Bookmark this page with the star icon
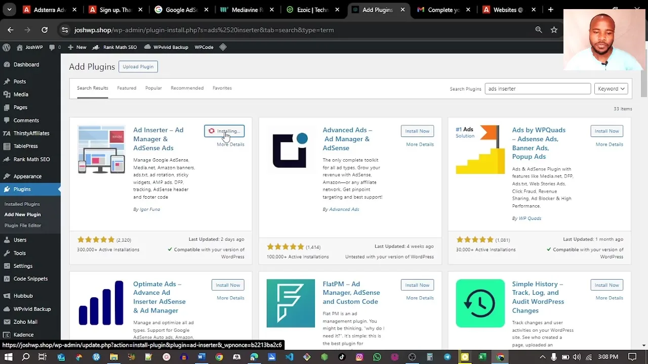This screenshot has height=364, width=648. 554,30
